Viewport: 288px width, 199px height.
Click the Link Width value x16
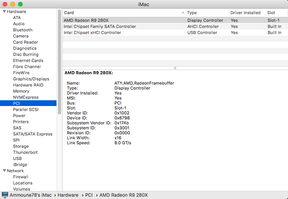coord(118,138)
